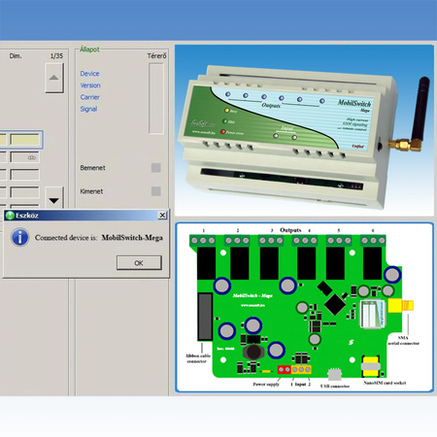Click the yellow SMA aerial connector
437x437 pixels.
tap(400, 305)
